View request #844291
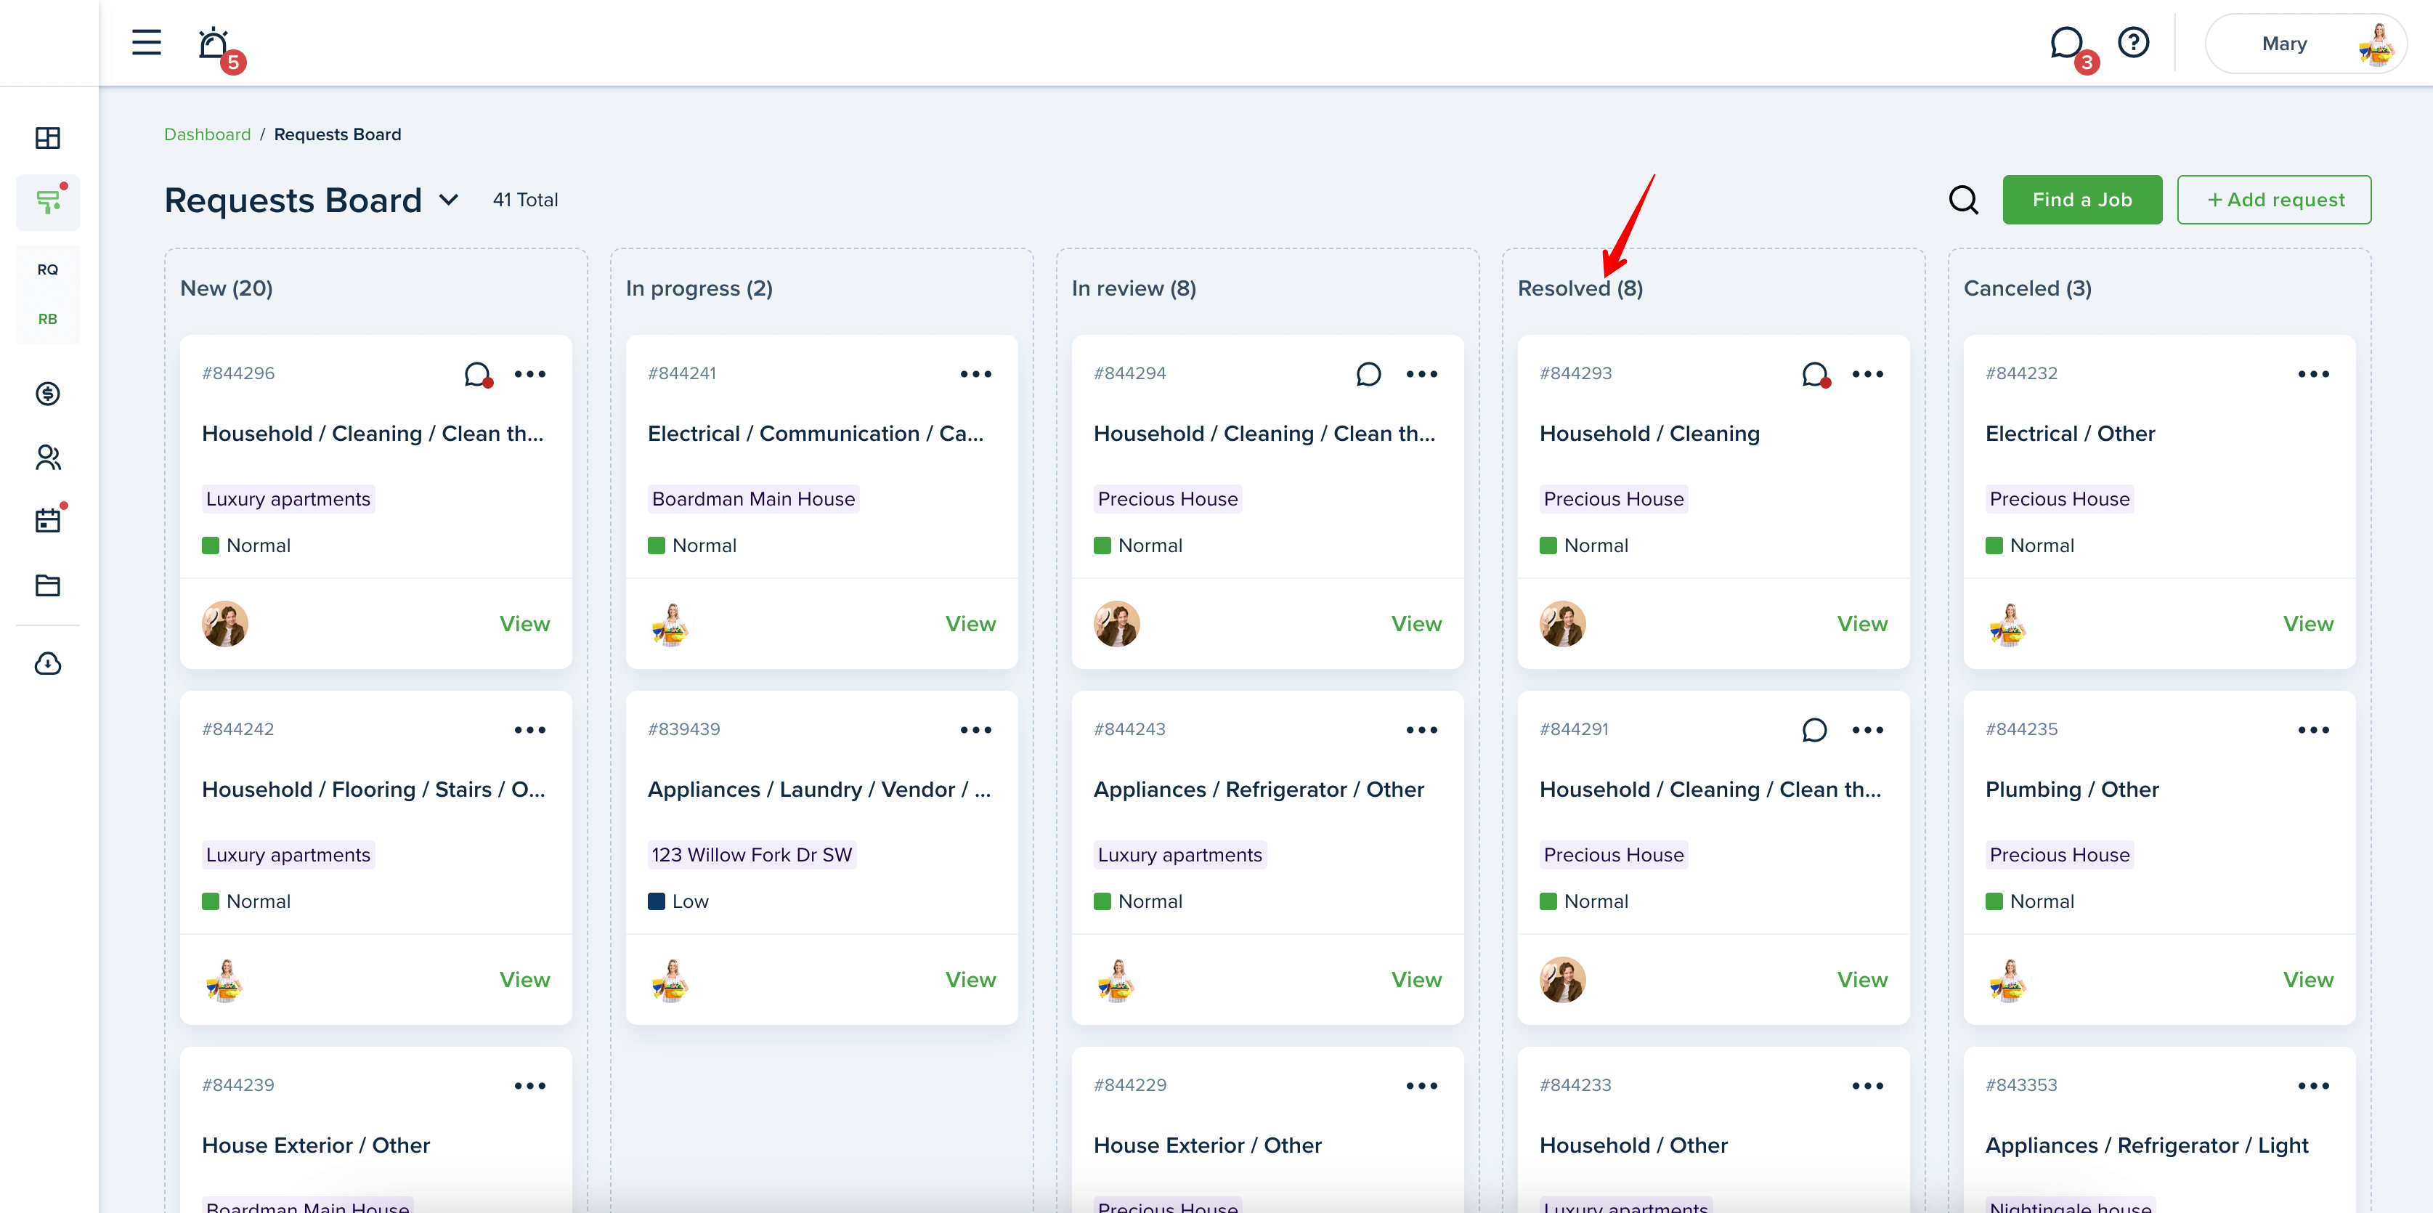 (x=1861, y=980)
